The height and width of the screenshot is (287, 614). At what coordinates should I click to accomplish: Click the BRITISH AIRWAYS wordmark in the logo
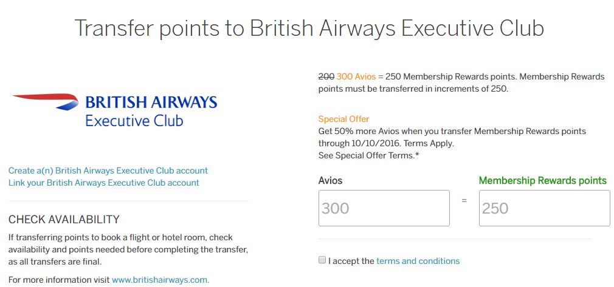151,101
